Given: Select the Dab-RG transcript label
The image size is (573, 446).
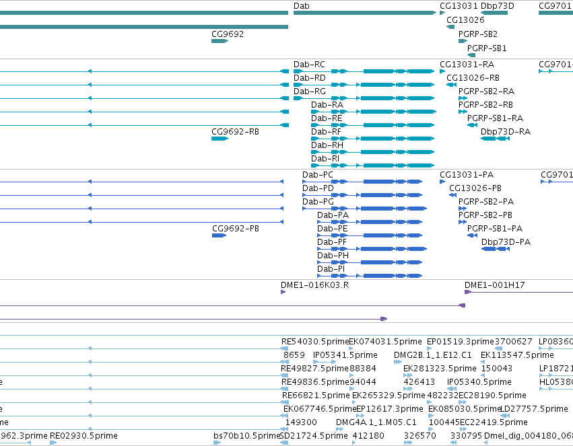Looking at the screenshot, I should point(310,91).
